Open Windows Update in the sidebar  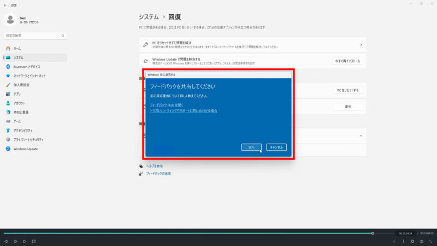25,149
